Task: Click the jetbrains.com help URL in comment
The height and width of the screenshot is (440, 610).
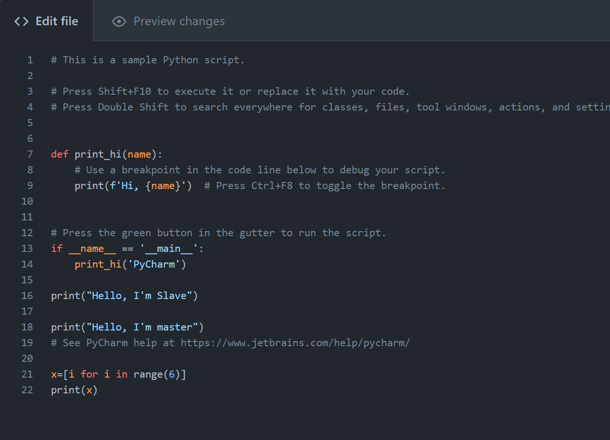Action: pyautogui.click(x=295, y=343)
